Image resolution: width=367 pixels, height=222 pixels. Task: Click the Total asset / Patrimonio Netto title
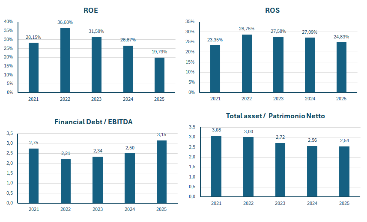(x=275, y=116)
